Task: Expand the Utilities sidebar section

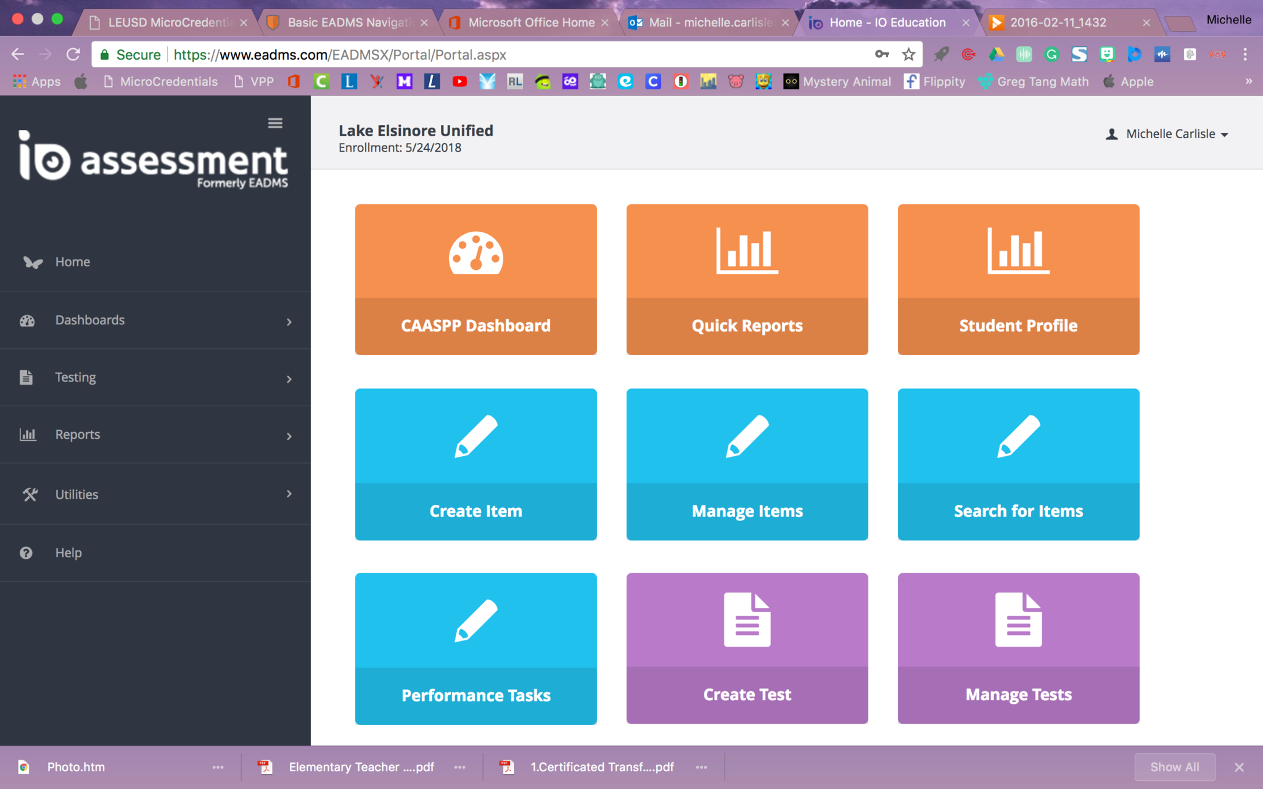Action: click(x=154, y=494)
